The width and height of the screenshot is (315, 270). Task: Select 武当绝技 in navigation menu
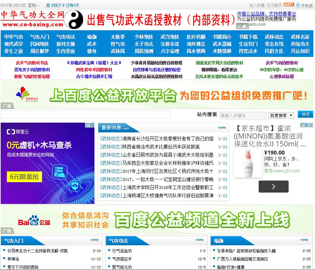(170, 37)
